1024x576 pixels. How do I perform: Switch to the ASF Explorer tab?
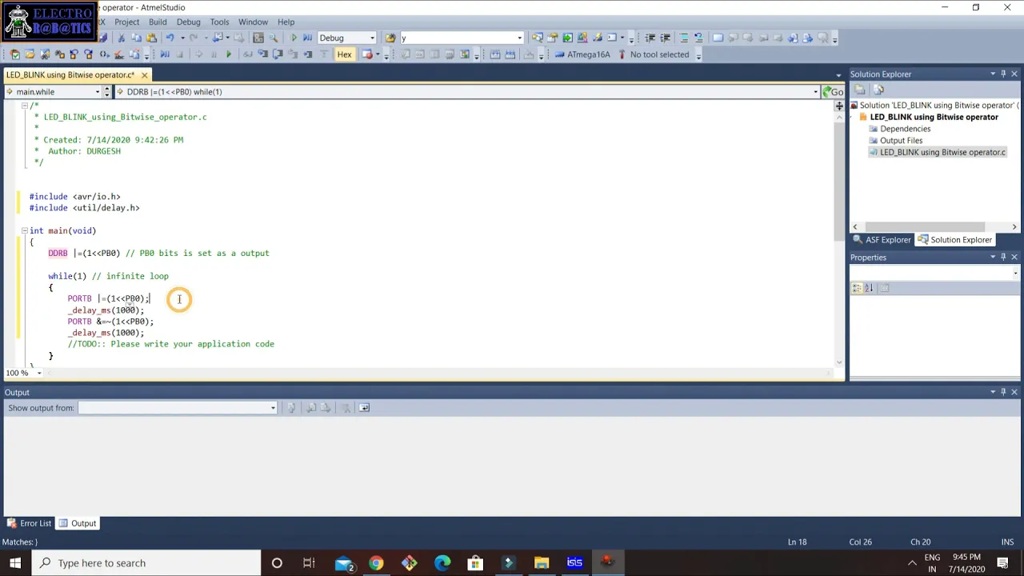[x=882, y=240]
